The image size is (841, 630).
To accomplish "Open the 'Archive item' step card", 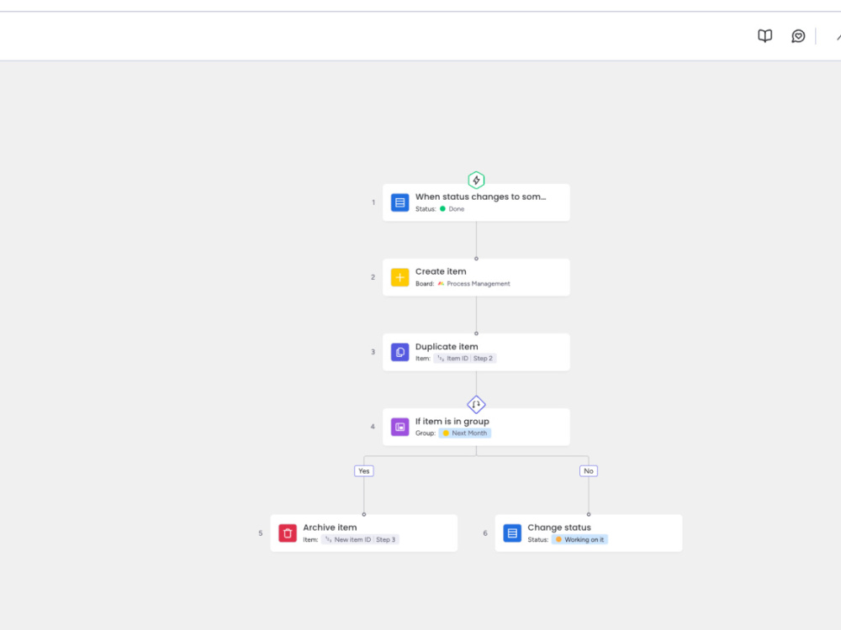I will tap(363, 533).
